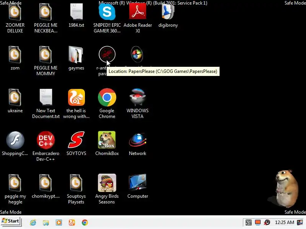Launch Angry Birds Seasons
This screenshot has width=306, height=229.
pos(107,183)
